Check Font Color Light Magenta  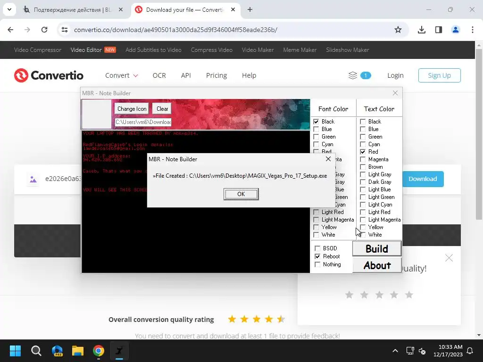click(316, 220)
